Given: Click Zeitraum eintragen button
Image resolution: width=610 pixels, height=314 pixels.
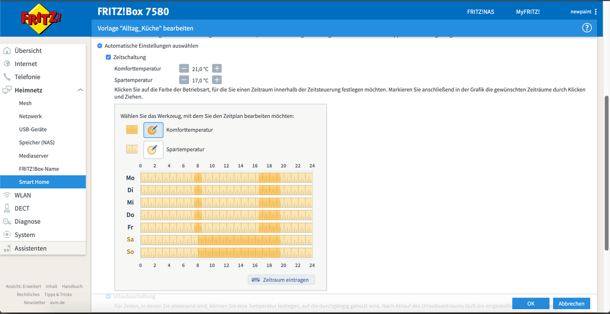Looking at the screenshot, I should coord(282,279).
